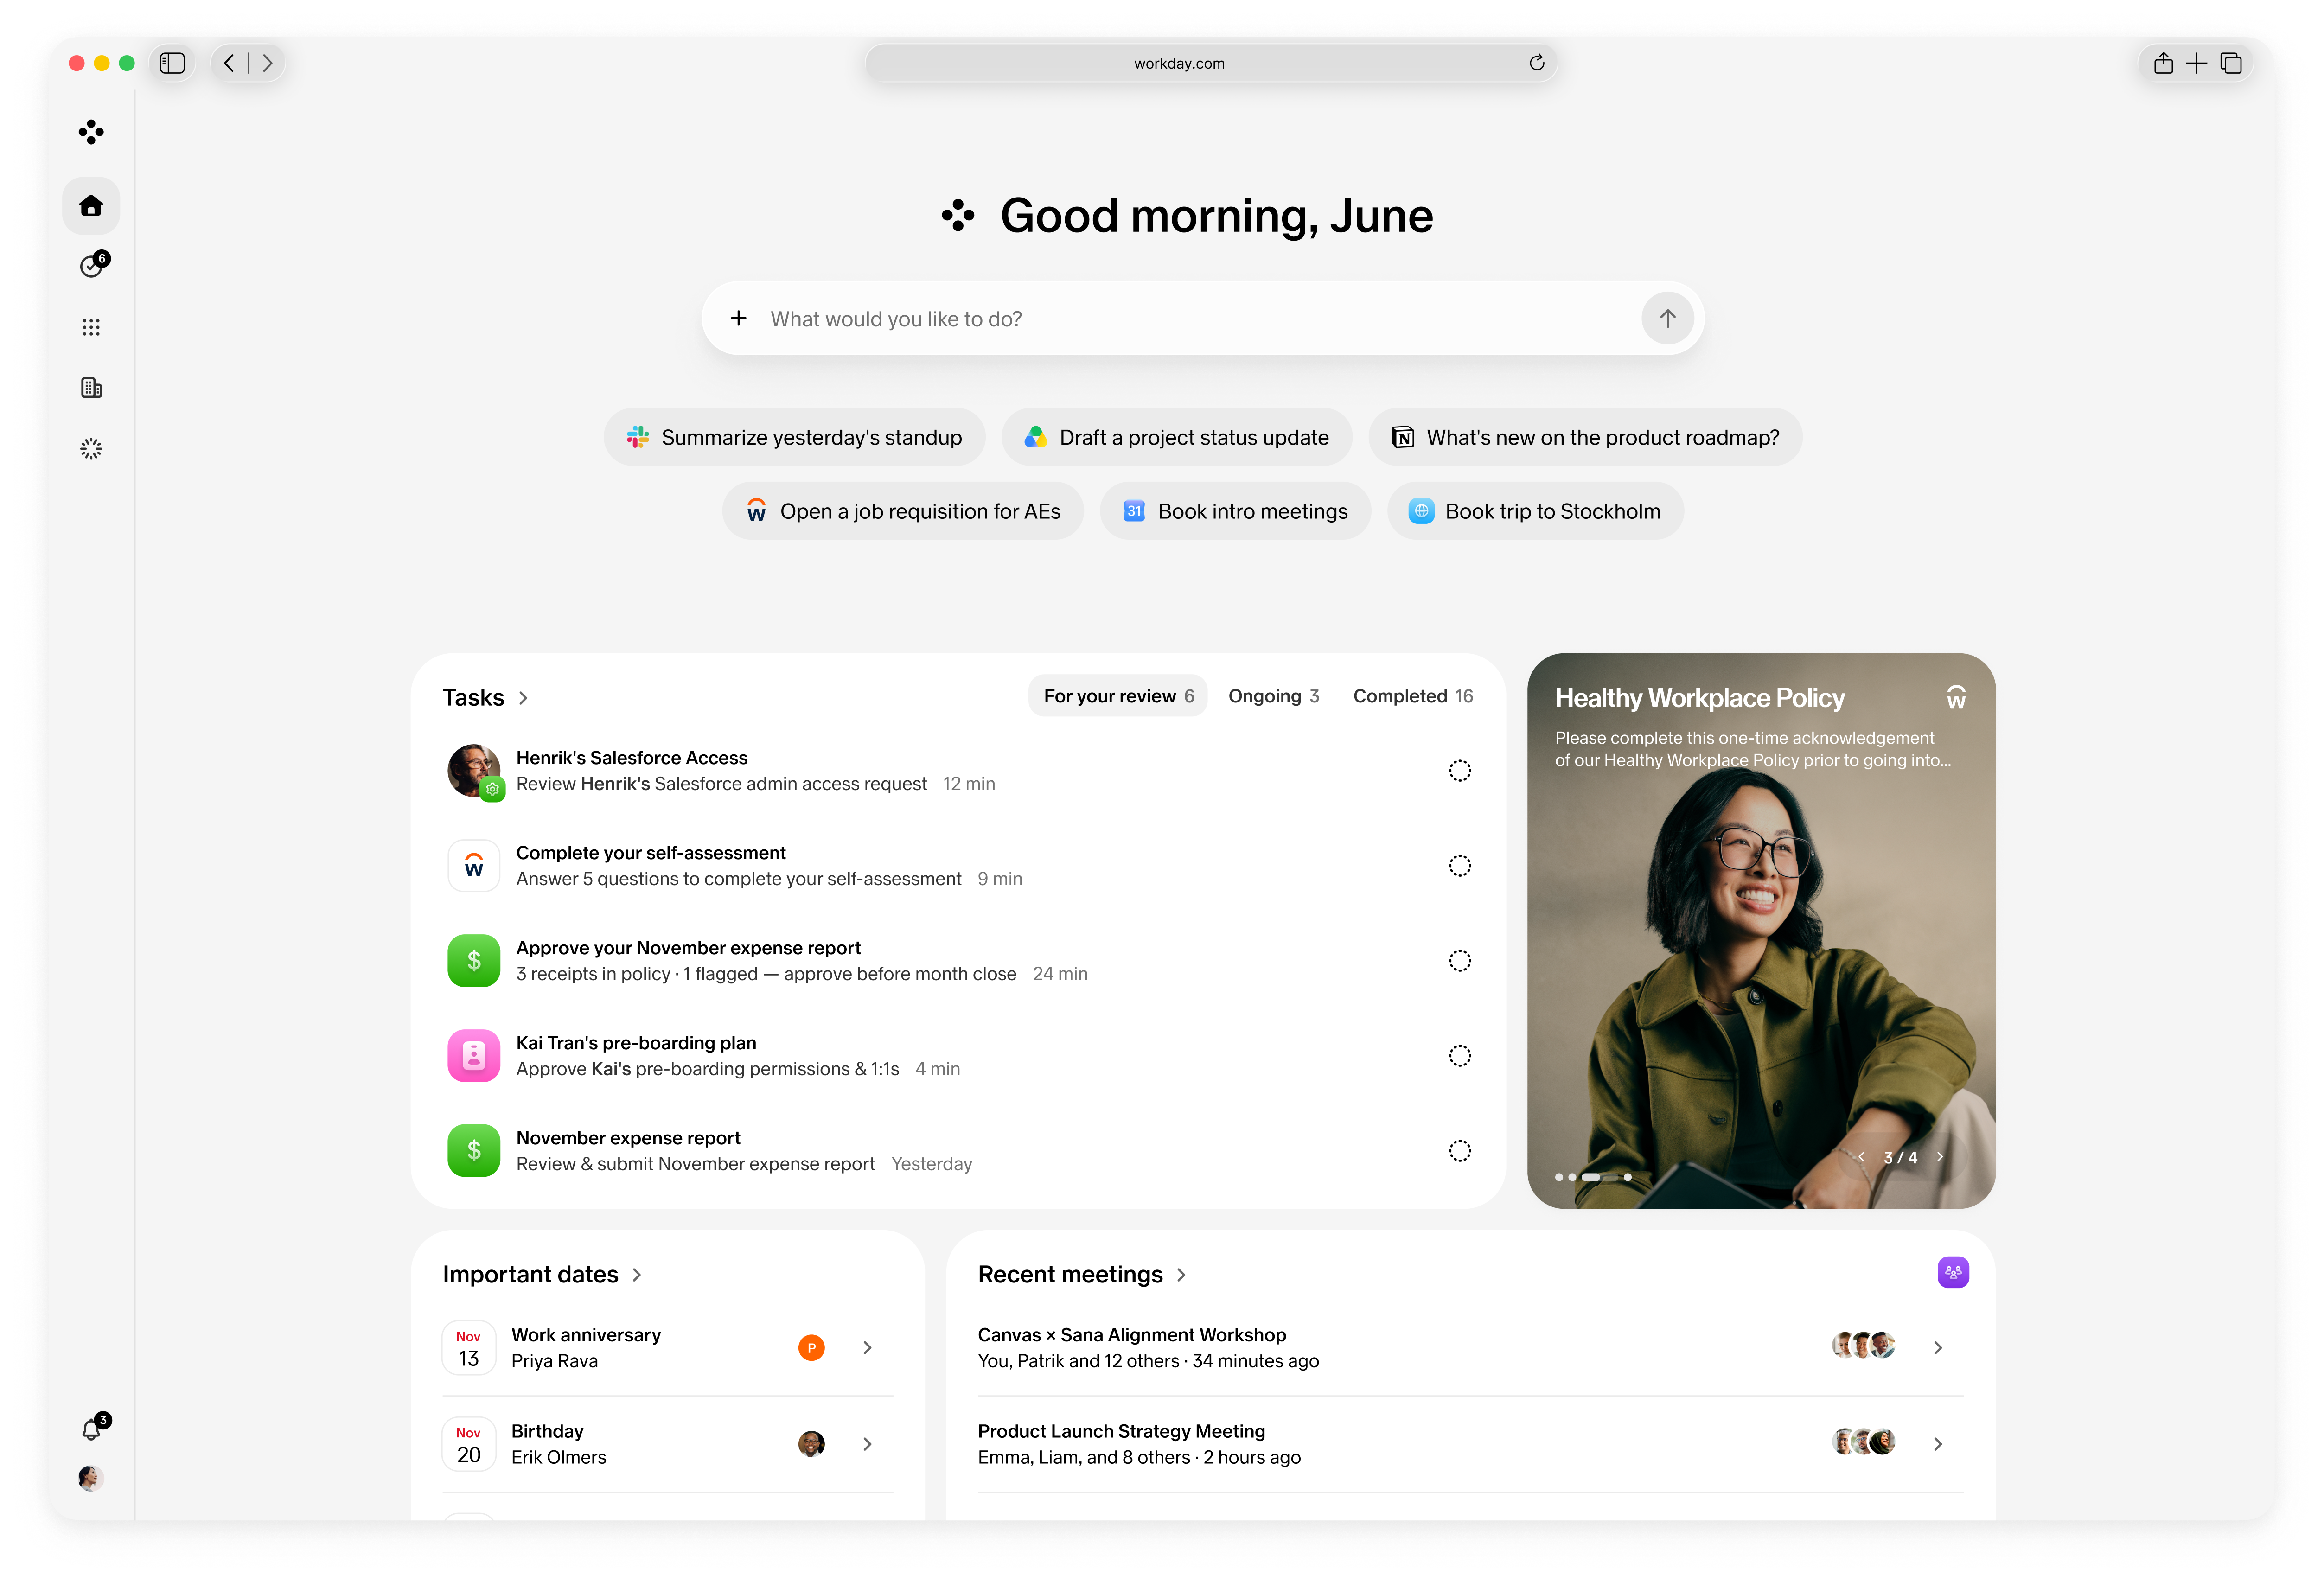Click the What would you like to do field
The width and height of the screenshot is (2324, 1582).
pyautogui.click(x=1202, y=318)
